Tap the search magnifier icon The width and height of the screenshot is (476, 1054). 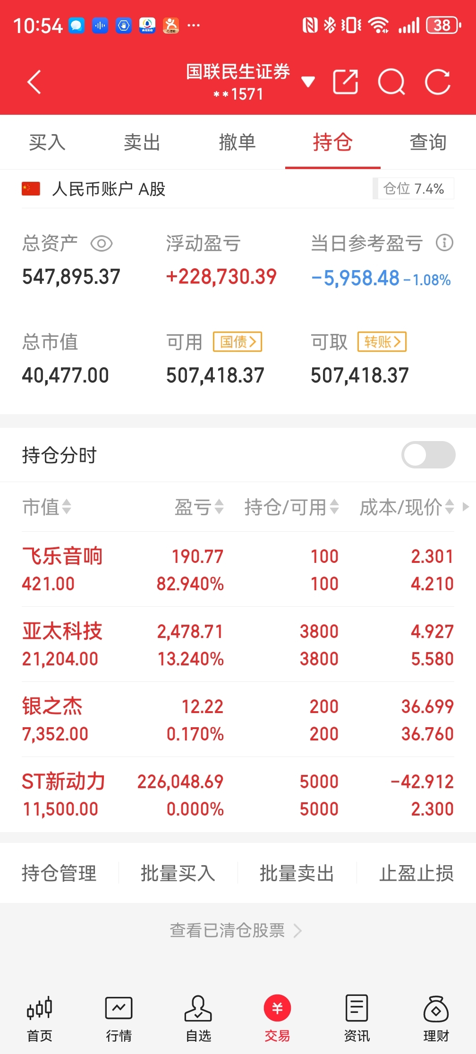pyautogui.click(x=391, y=82)
